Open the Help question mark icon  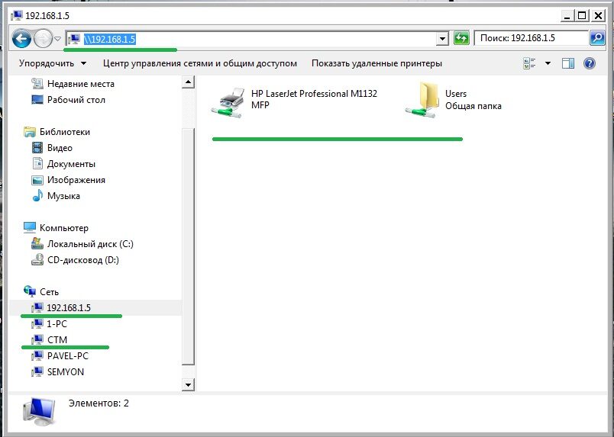pyautogui.click(x=589, y=63)
